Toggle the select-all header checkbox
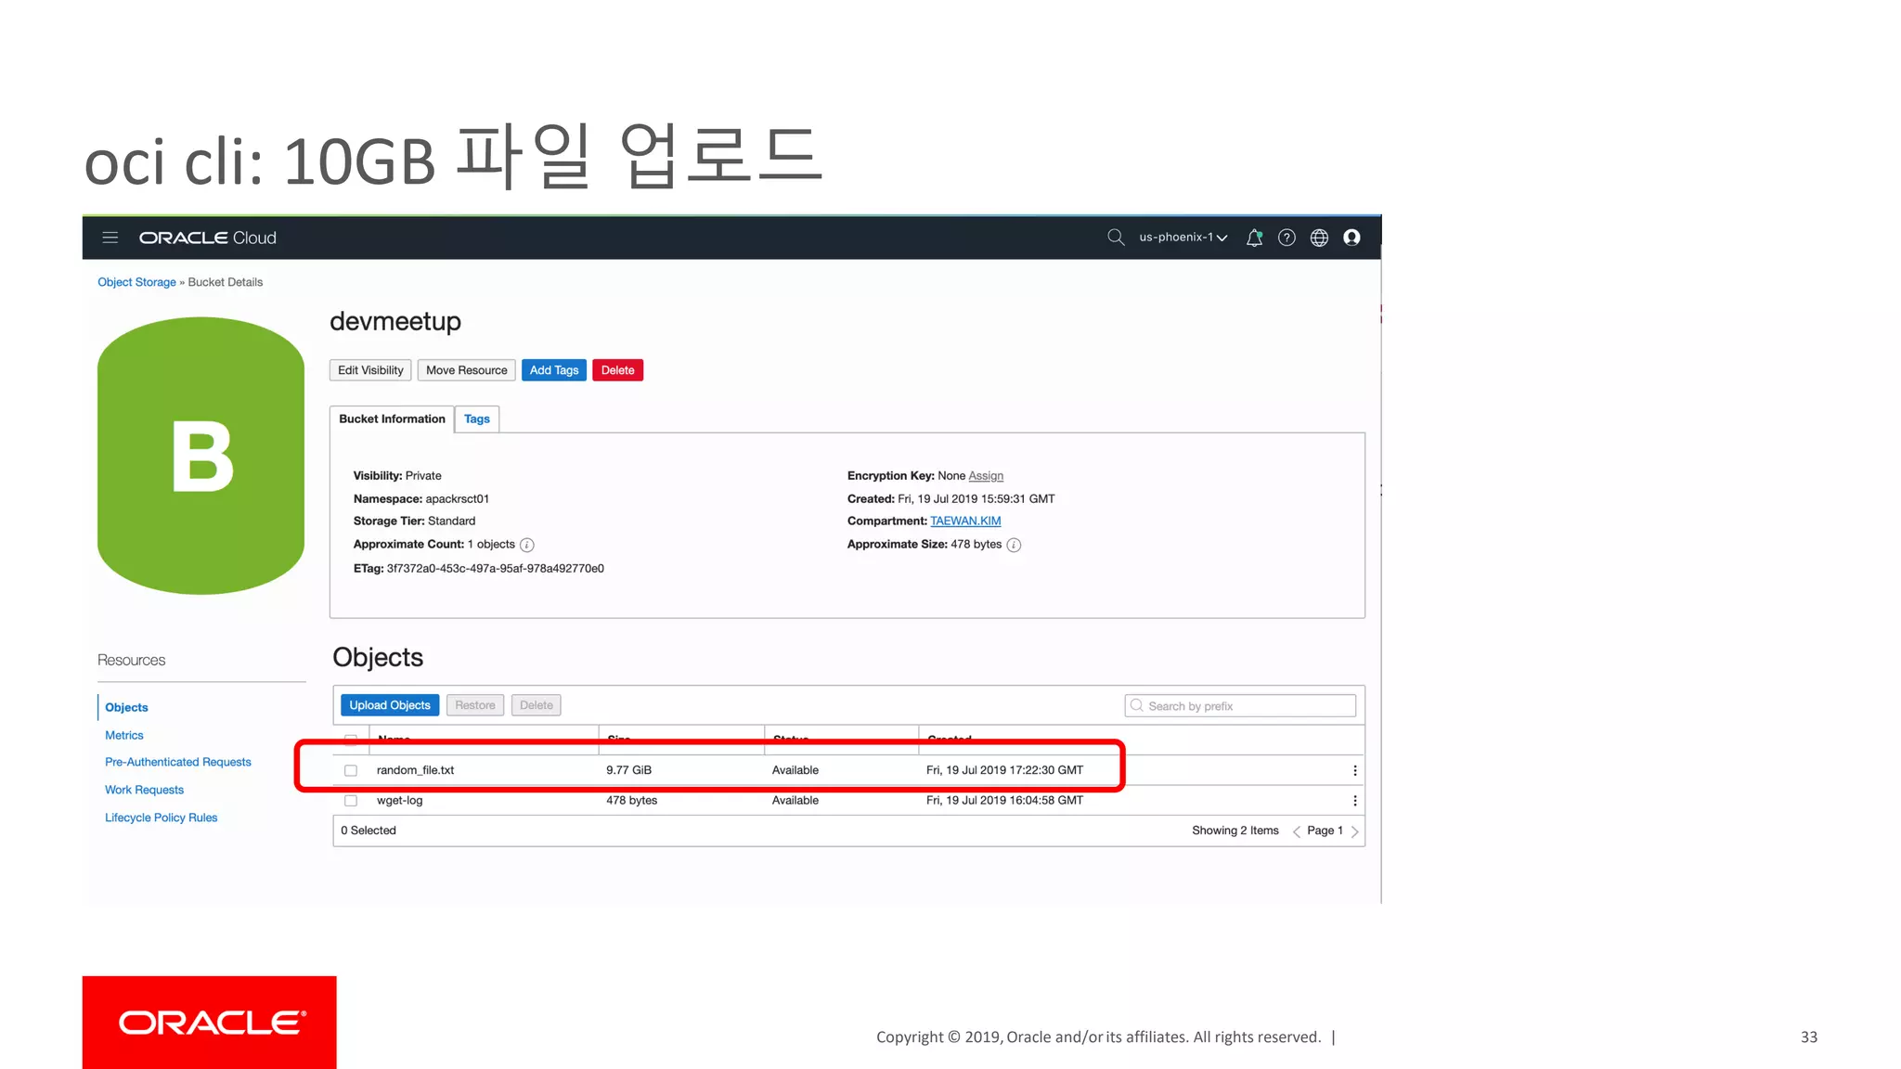This screenshot has width=1901, height=1069. tap(351, 740)
